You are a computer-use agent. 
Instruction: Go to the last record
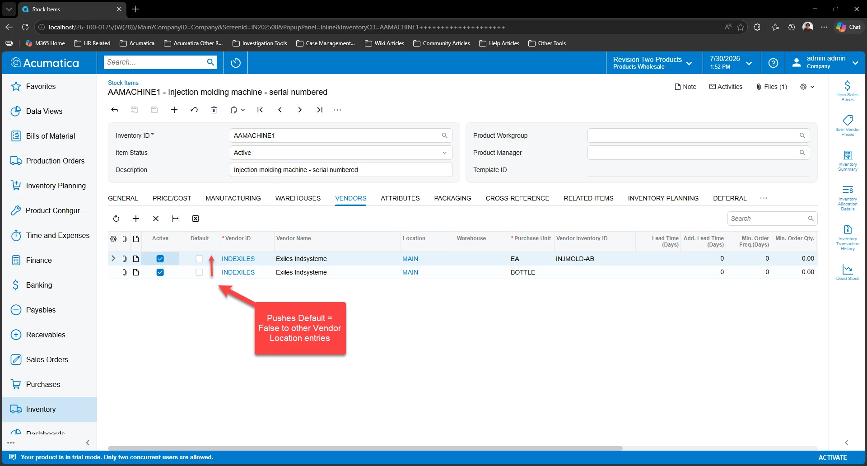pyautogui.click(x=320, y=110)
